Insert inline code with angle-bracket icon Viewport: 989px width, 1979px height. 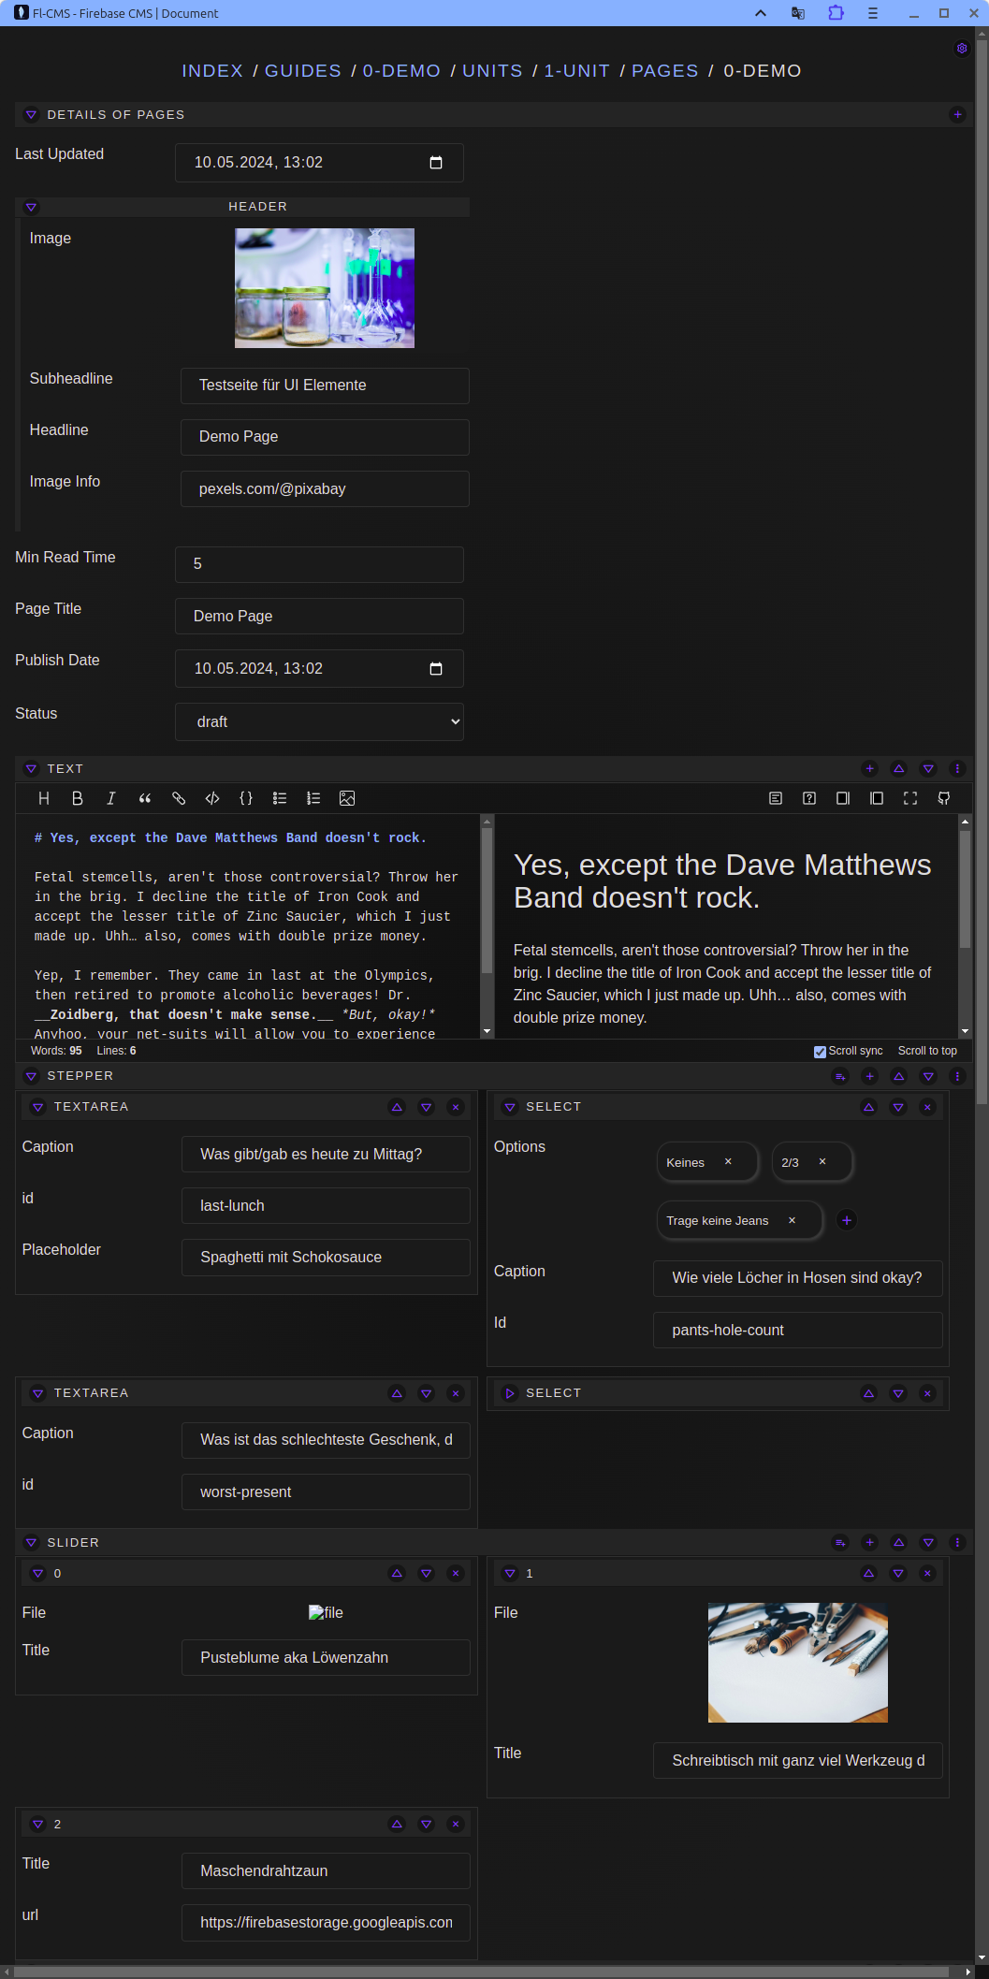(212, 798)
